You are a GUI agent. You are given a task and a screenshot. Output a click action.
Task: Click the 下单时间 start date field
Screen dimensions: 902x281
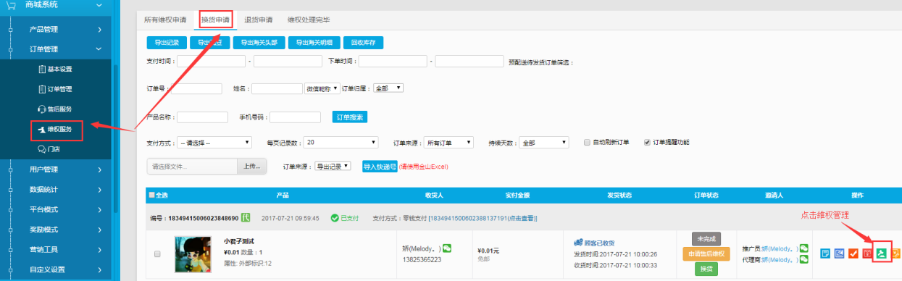point(393,62)
